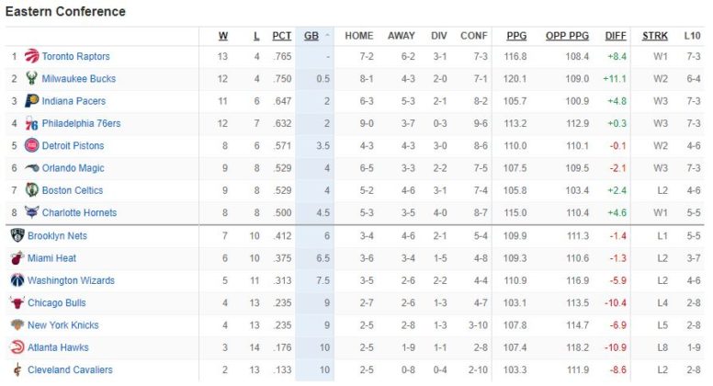The width and height of the screenshot is (713, 386).
Task: Click the Chicago Bulls team logo
Action: pyautogui.click(x=17, y=302)
